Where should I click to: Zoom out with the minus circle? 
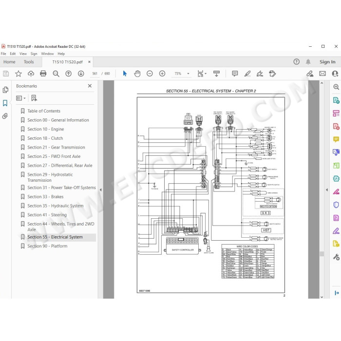[x=150, y=74]
